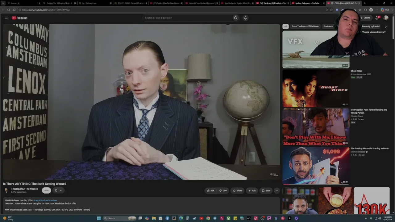Switch to Spider-Man No Way Home tab
Screen dimensions: 395x222
pyautogui.click(x=166, y=3)
